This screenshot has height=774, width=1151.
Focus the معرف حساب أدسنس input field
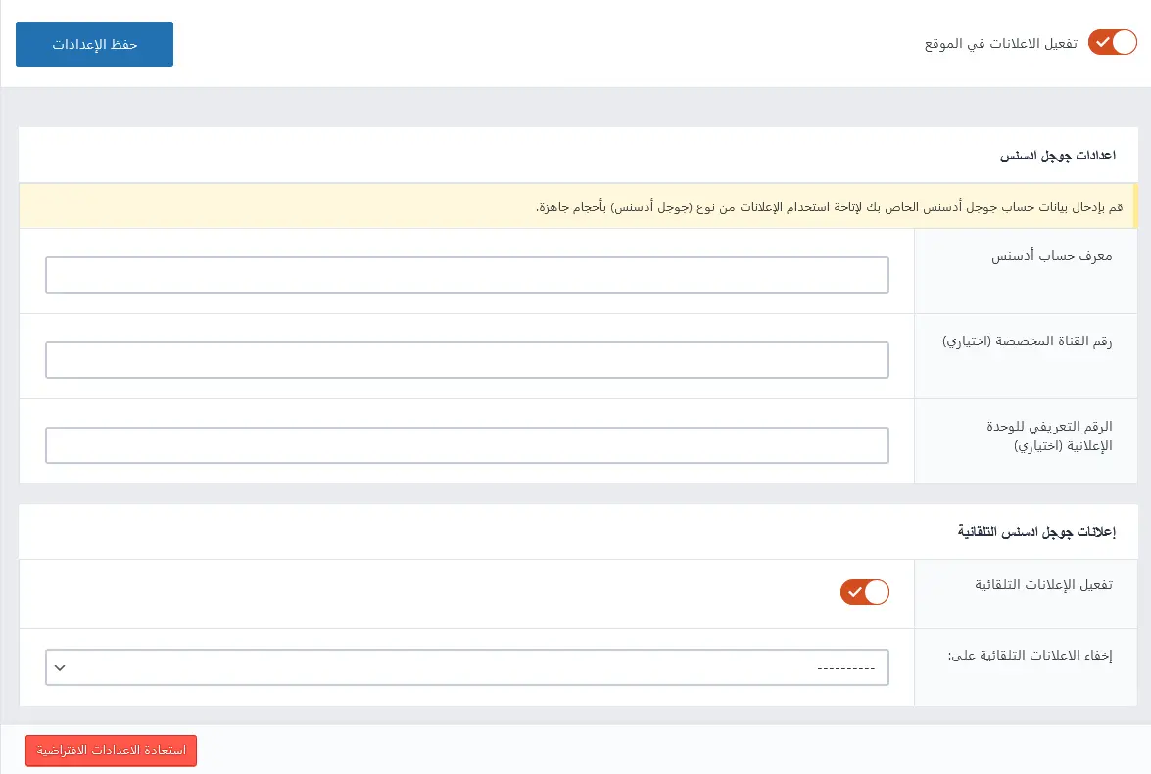tap(466, 275)
